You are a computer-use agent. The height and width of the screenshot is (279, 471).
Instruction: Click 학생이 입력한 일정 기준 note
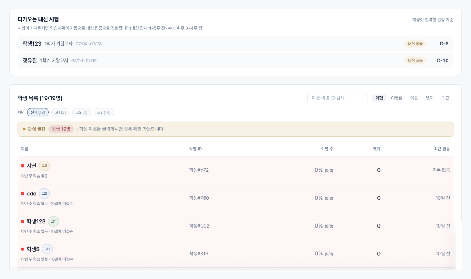pos(433,19)
